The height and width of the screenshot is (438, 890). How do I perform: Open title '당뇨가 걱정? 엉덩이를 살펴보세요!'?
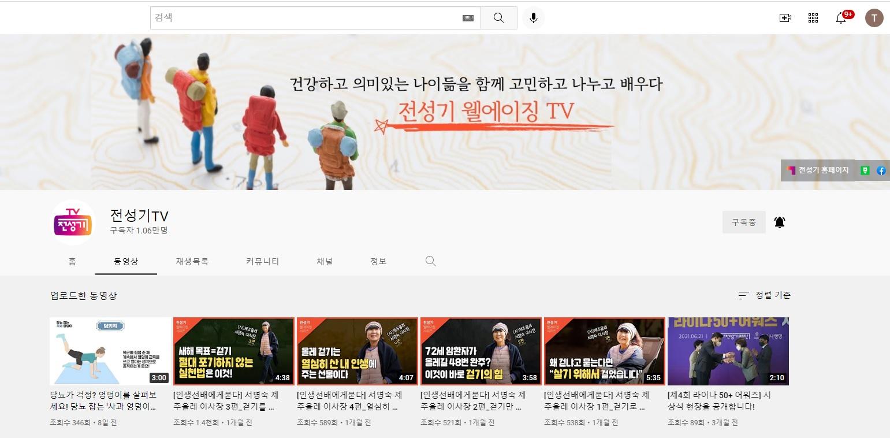pos(104,400)
